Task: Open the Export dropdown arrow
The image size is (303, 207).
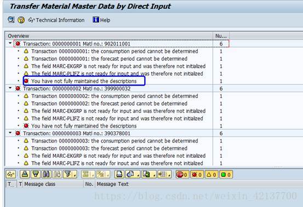Action: [154, 175]
